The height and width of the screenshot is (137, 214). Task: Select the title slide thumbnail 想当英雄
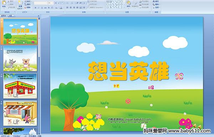(20, 31)
